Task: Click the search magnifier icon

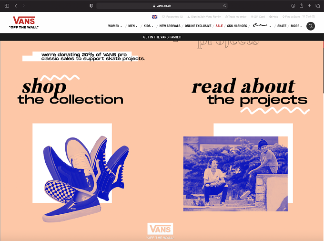Action: [310, 26]
